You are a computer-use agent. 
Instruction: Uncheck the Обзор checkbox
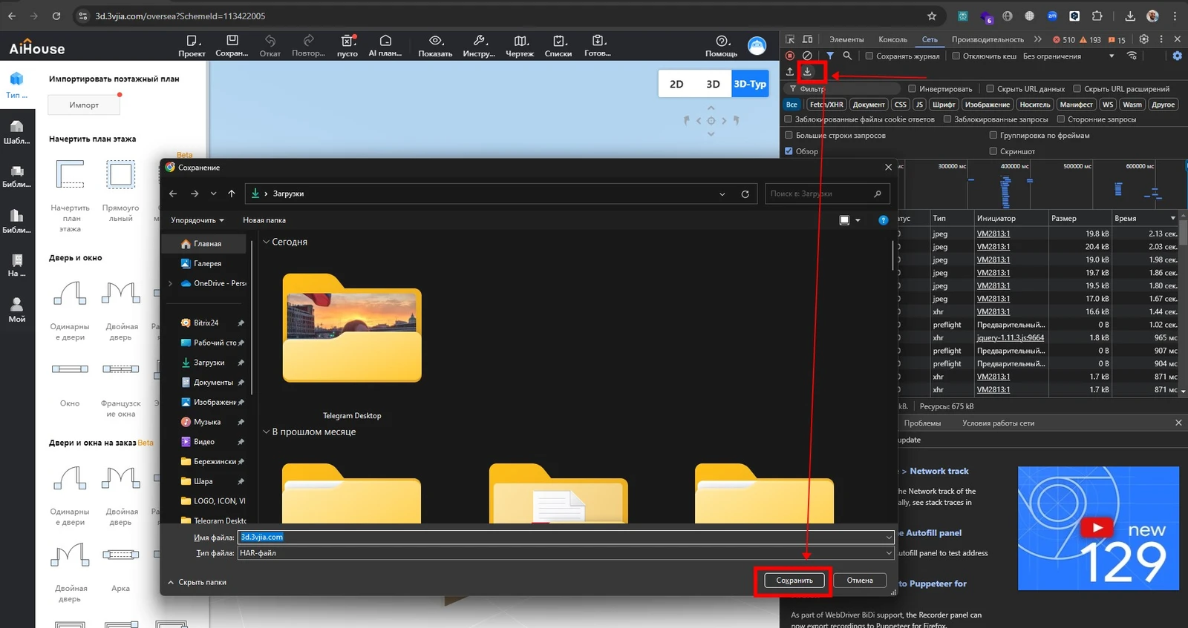[x=789, y=151]
